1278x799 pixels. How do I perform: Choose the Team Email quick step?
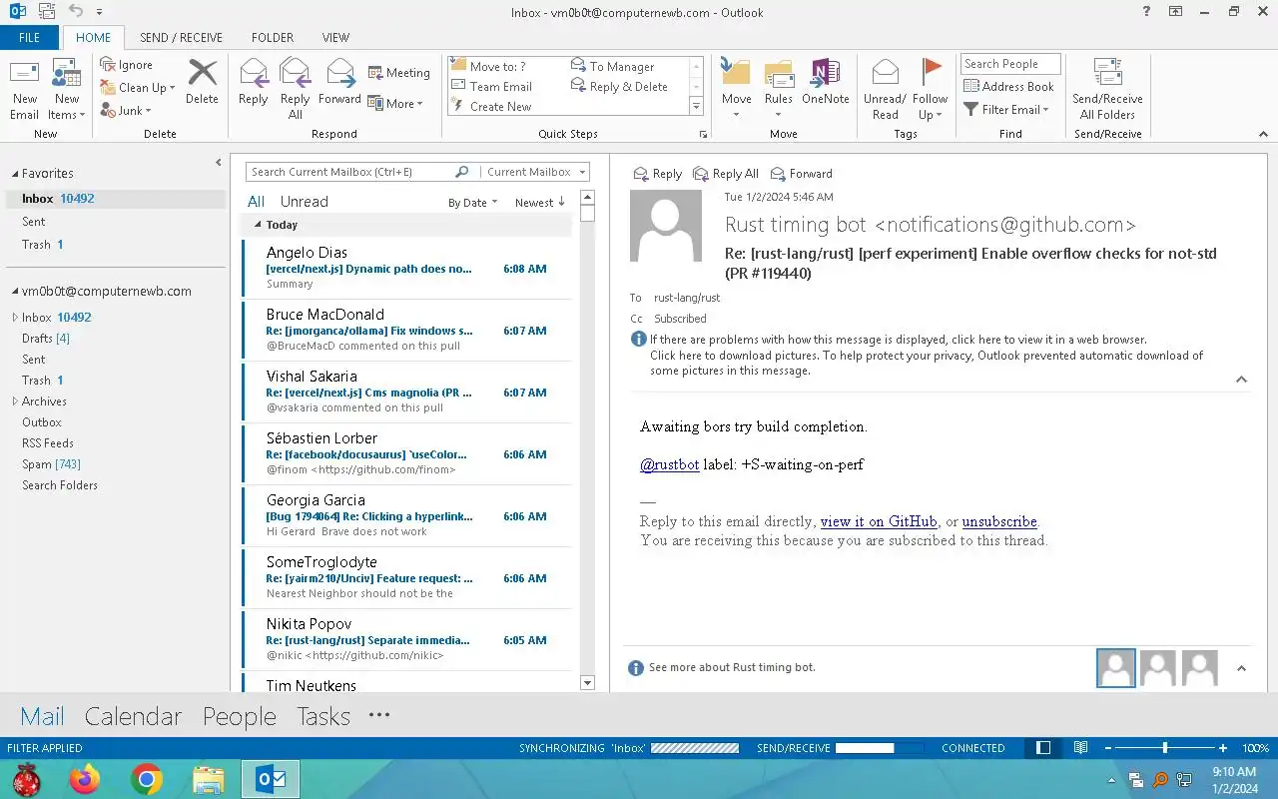click(x=492, y=87)
